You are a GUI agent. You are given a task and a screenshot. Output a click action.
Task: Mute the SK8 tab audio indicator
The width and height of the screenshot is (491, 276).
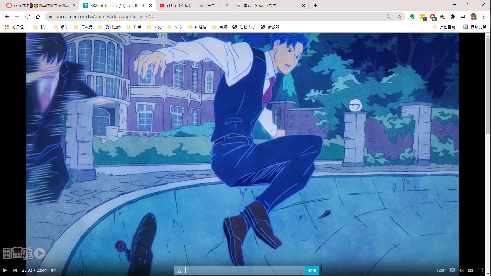(x=143, y=5)
